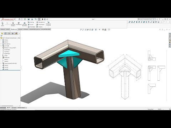Open the Appearances tab in the task pane

170,42
